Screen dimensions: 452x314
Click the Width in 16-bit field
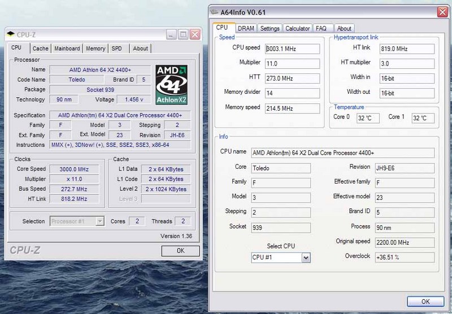(407, 78)
